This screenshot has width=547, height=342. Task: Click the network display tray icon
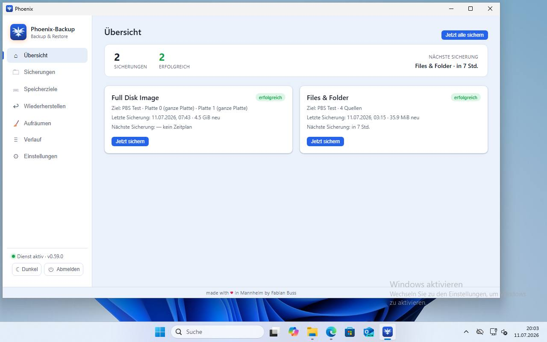[x=493, y=332]
